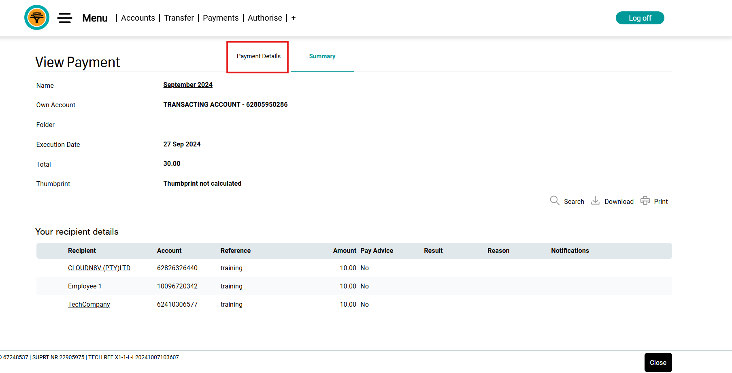Image resolution: width=732 pixels, height=373 pixels.
Task: Select the Authorise menu item
Action: click(265, 18)
